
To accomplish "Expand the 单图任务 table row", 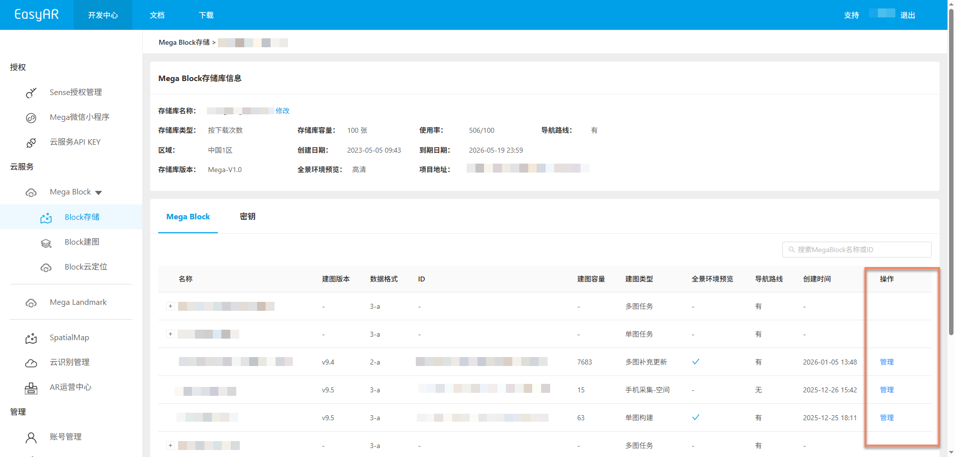I will [x=170, y=334].
